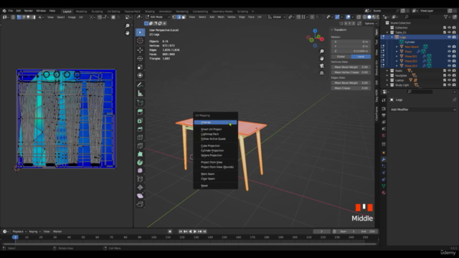Select the Shear tool
Viewport: 459px width, 258px height.
tap(141, 196)
